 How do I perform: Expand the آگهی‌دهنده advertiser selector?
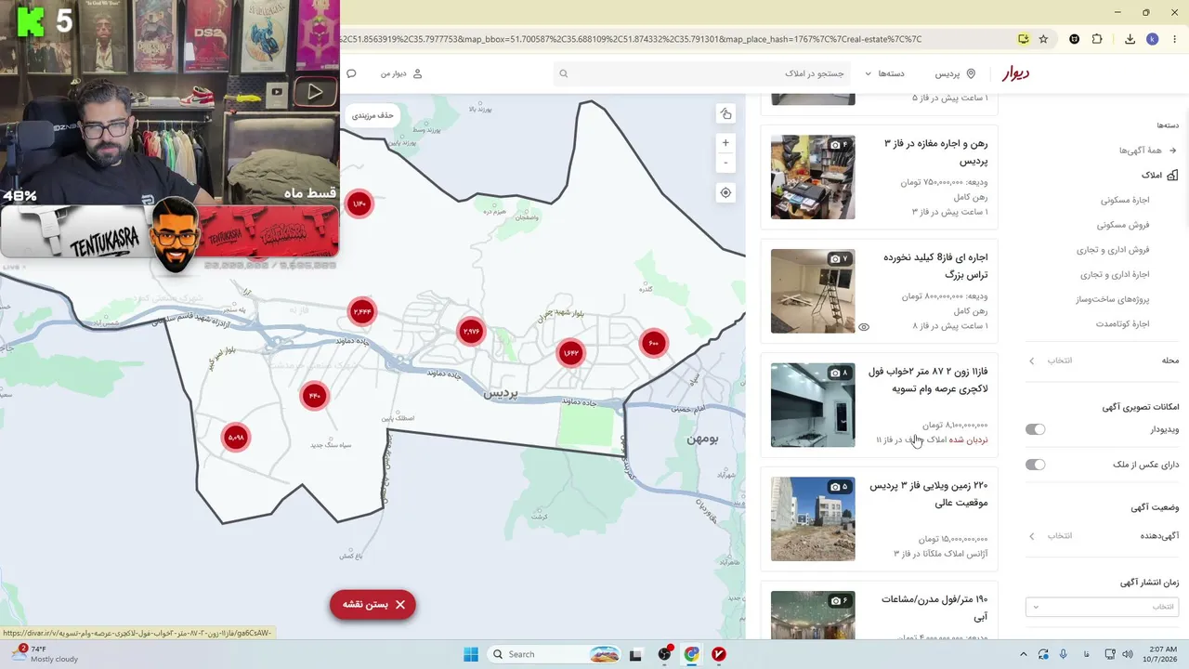(x=1103, y=536)
